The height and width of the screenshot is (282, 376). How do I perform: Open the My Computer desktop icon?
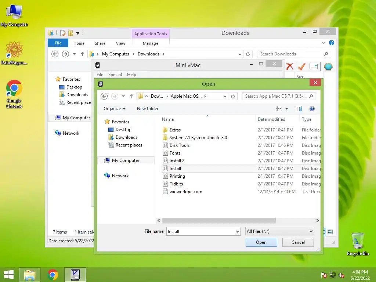tap(14, 15)
